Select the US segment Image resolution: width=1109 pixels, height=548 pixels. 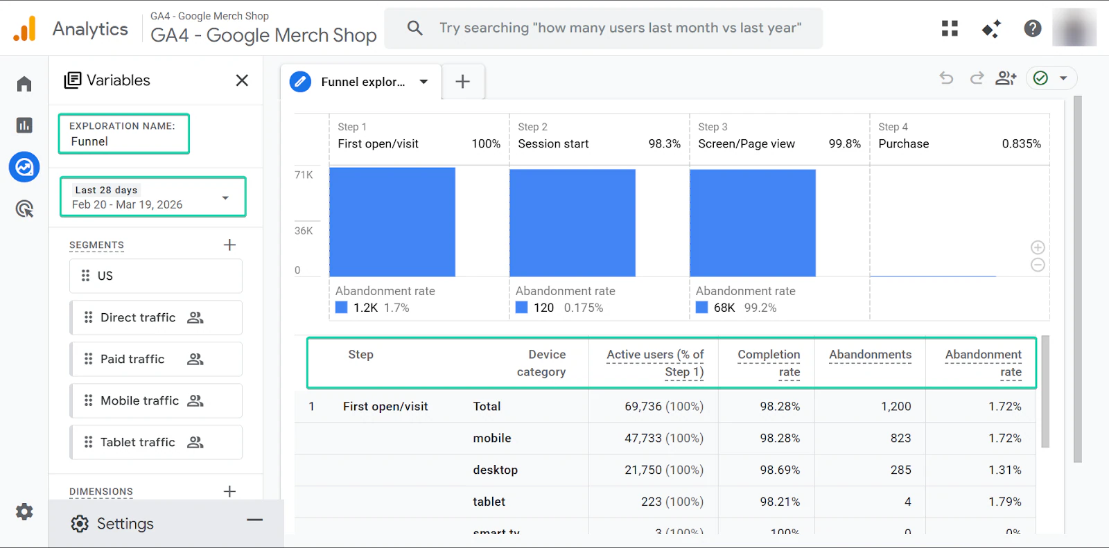[x=156, y=276]
